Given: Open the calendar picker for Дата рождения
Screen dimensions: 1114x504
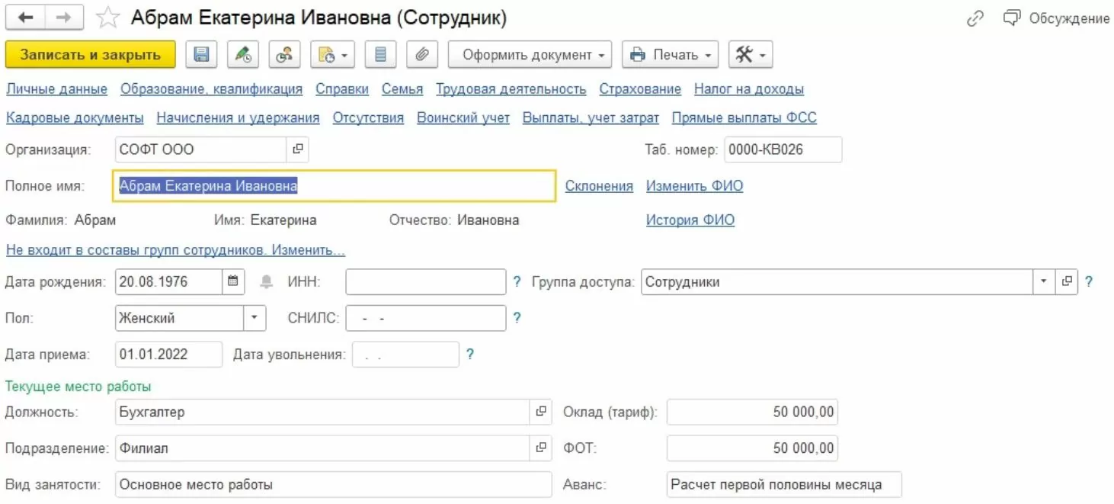Looking at the screenshot, I should tap(233, 282).
